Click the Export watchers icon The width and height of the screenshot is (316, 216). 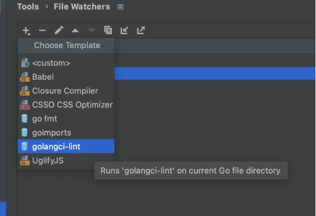pos(141,31)
